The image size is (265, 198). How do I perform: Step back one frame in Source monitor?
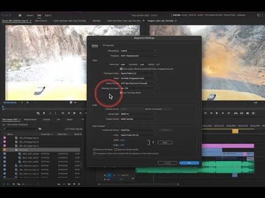point(69,113)
